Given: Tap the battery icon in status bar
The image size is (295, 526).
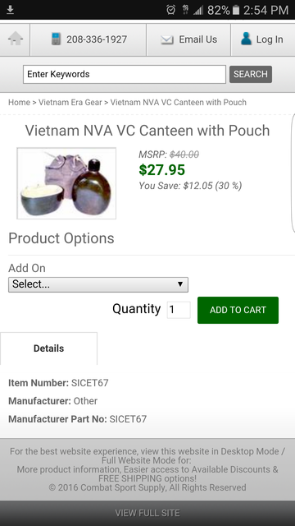Looking at the screenshot, I should (236, 10).
